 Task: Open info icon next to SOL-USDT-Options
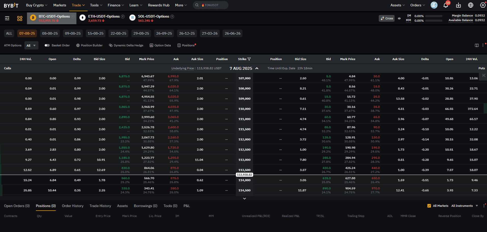(x=172, y=17)
